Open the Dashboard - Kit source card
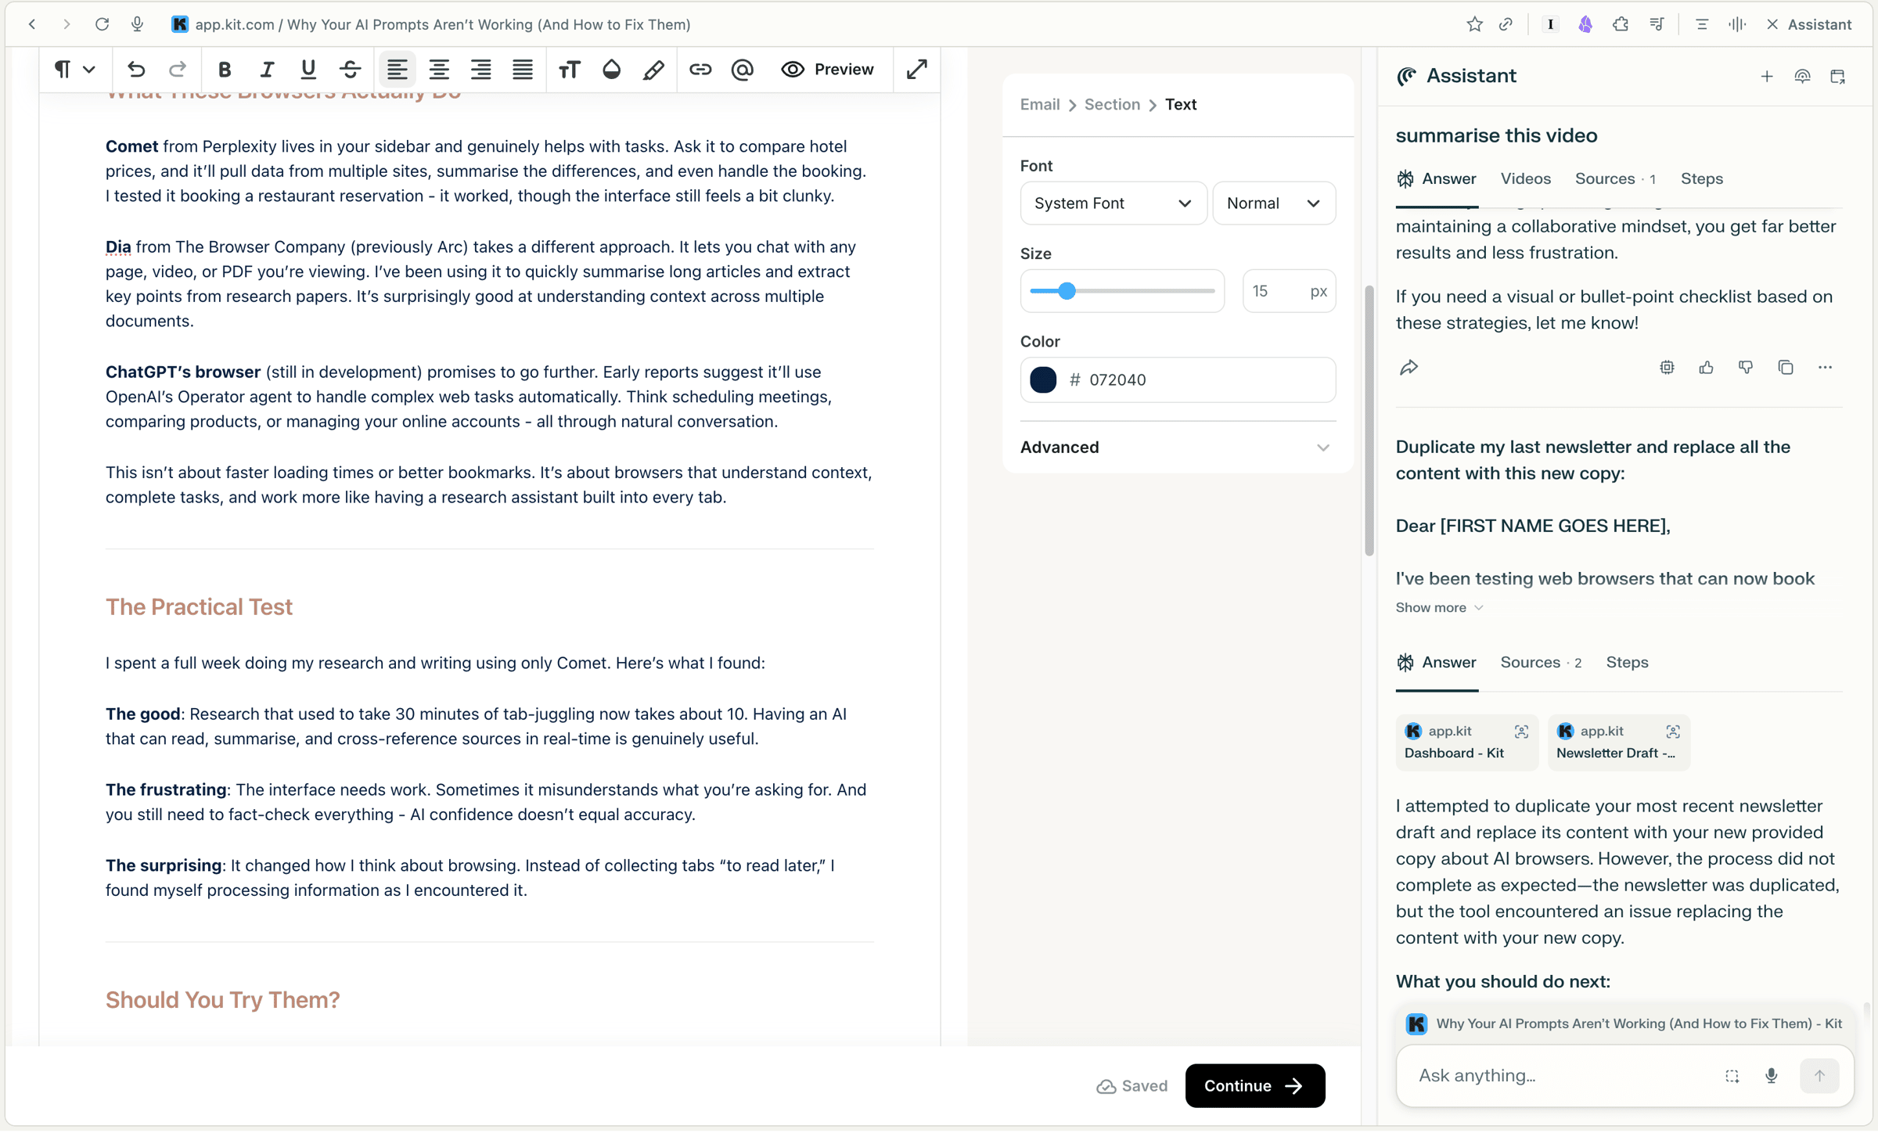The height and width of the screenshot is (1133, 1878). click(1466, 743)
